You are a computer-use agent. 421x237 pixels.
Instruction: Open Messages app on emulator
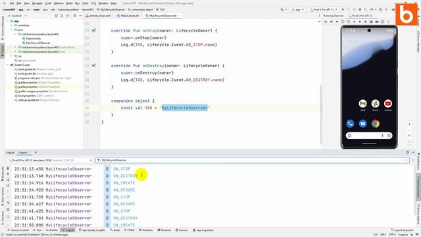362,124
